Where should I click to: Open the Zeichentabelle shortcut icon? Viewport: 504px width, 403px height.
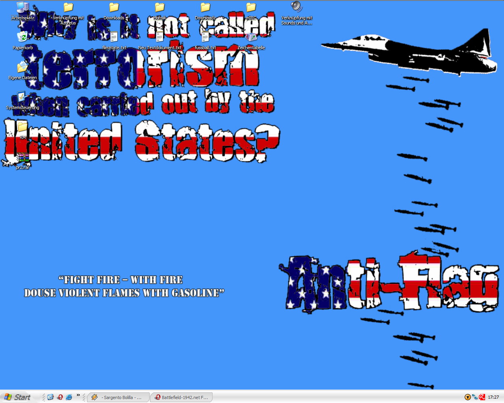pyautogui.click(x=251, y=41)
